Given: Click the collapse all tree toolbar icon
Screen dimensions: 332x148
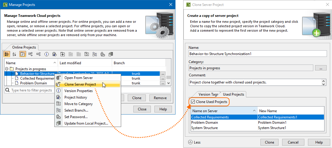Looking at the screenshot, I should (x=39, y=54).
